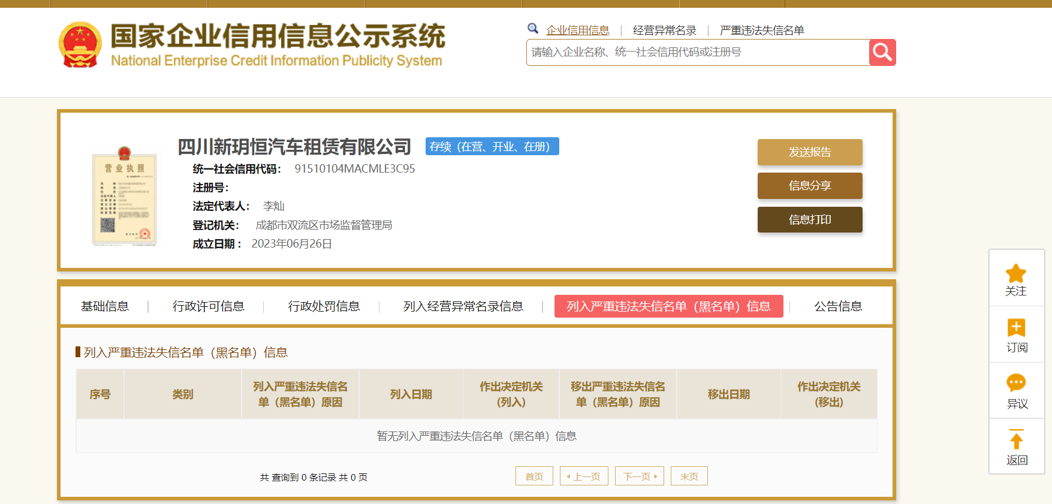Click the small magnifier icon beside 企业信用信息
Image resolution: width=1052 pixels, height=504 pixels.
click(532, 28)
